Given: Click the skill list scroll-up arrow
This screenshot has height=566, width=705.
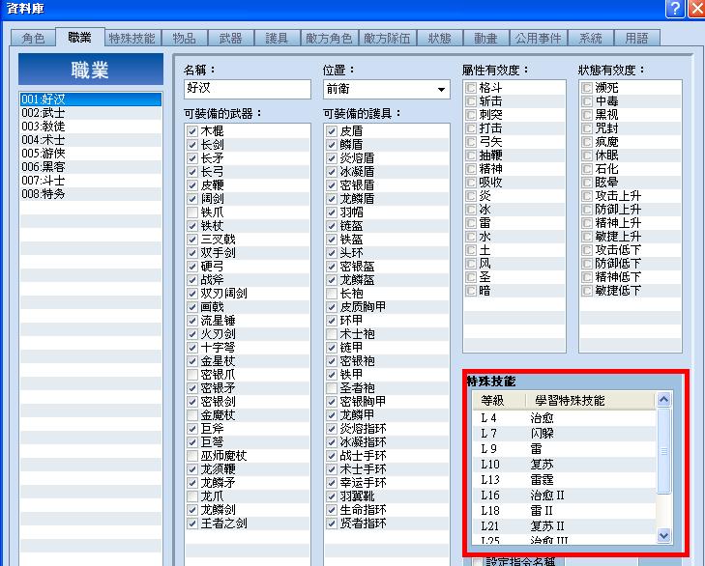Looking at the screenshot, I should coord(663,399).
